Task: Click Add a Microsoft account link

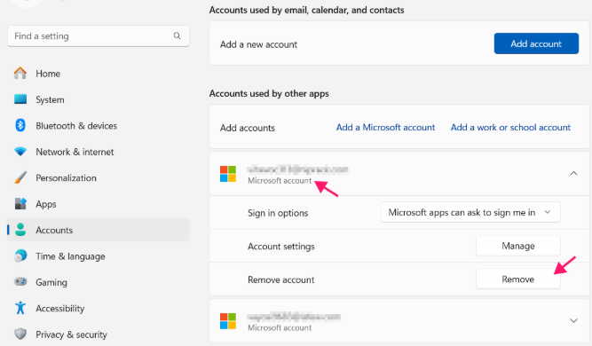Action: click(x=385, y=128)
